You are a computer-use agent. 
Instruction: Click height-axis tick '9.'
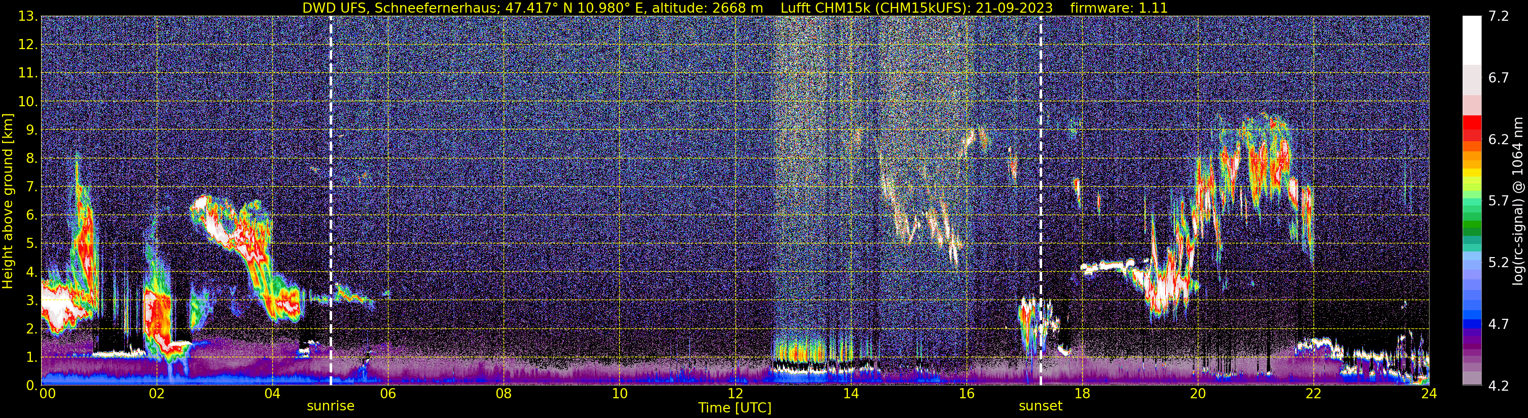tap(31, 130)
